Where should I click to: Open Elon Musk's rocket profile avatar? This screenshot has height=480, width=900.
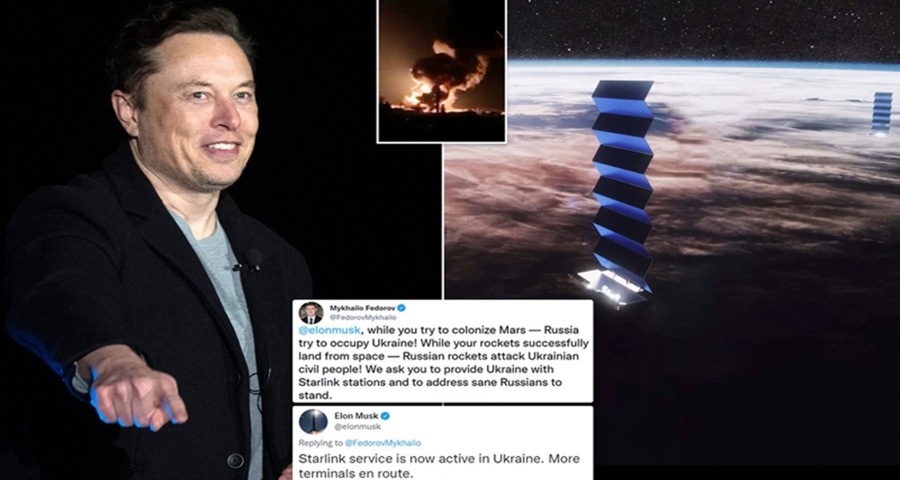tap(313, 421)
